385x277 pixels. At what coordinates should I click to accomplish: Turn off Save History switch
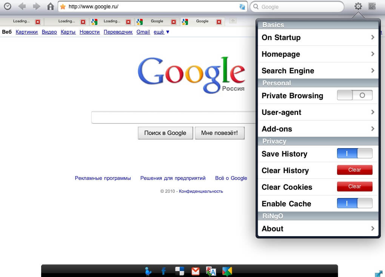(354, 153)
